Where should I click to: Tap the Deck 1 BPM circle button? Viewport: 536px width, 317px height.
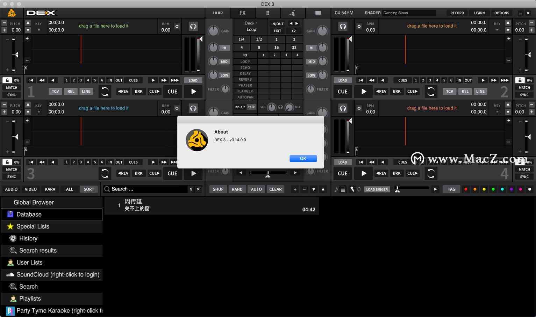coord(177,26)
